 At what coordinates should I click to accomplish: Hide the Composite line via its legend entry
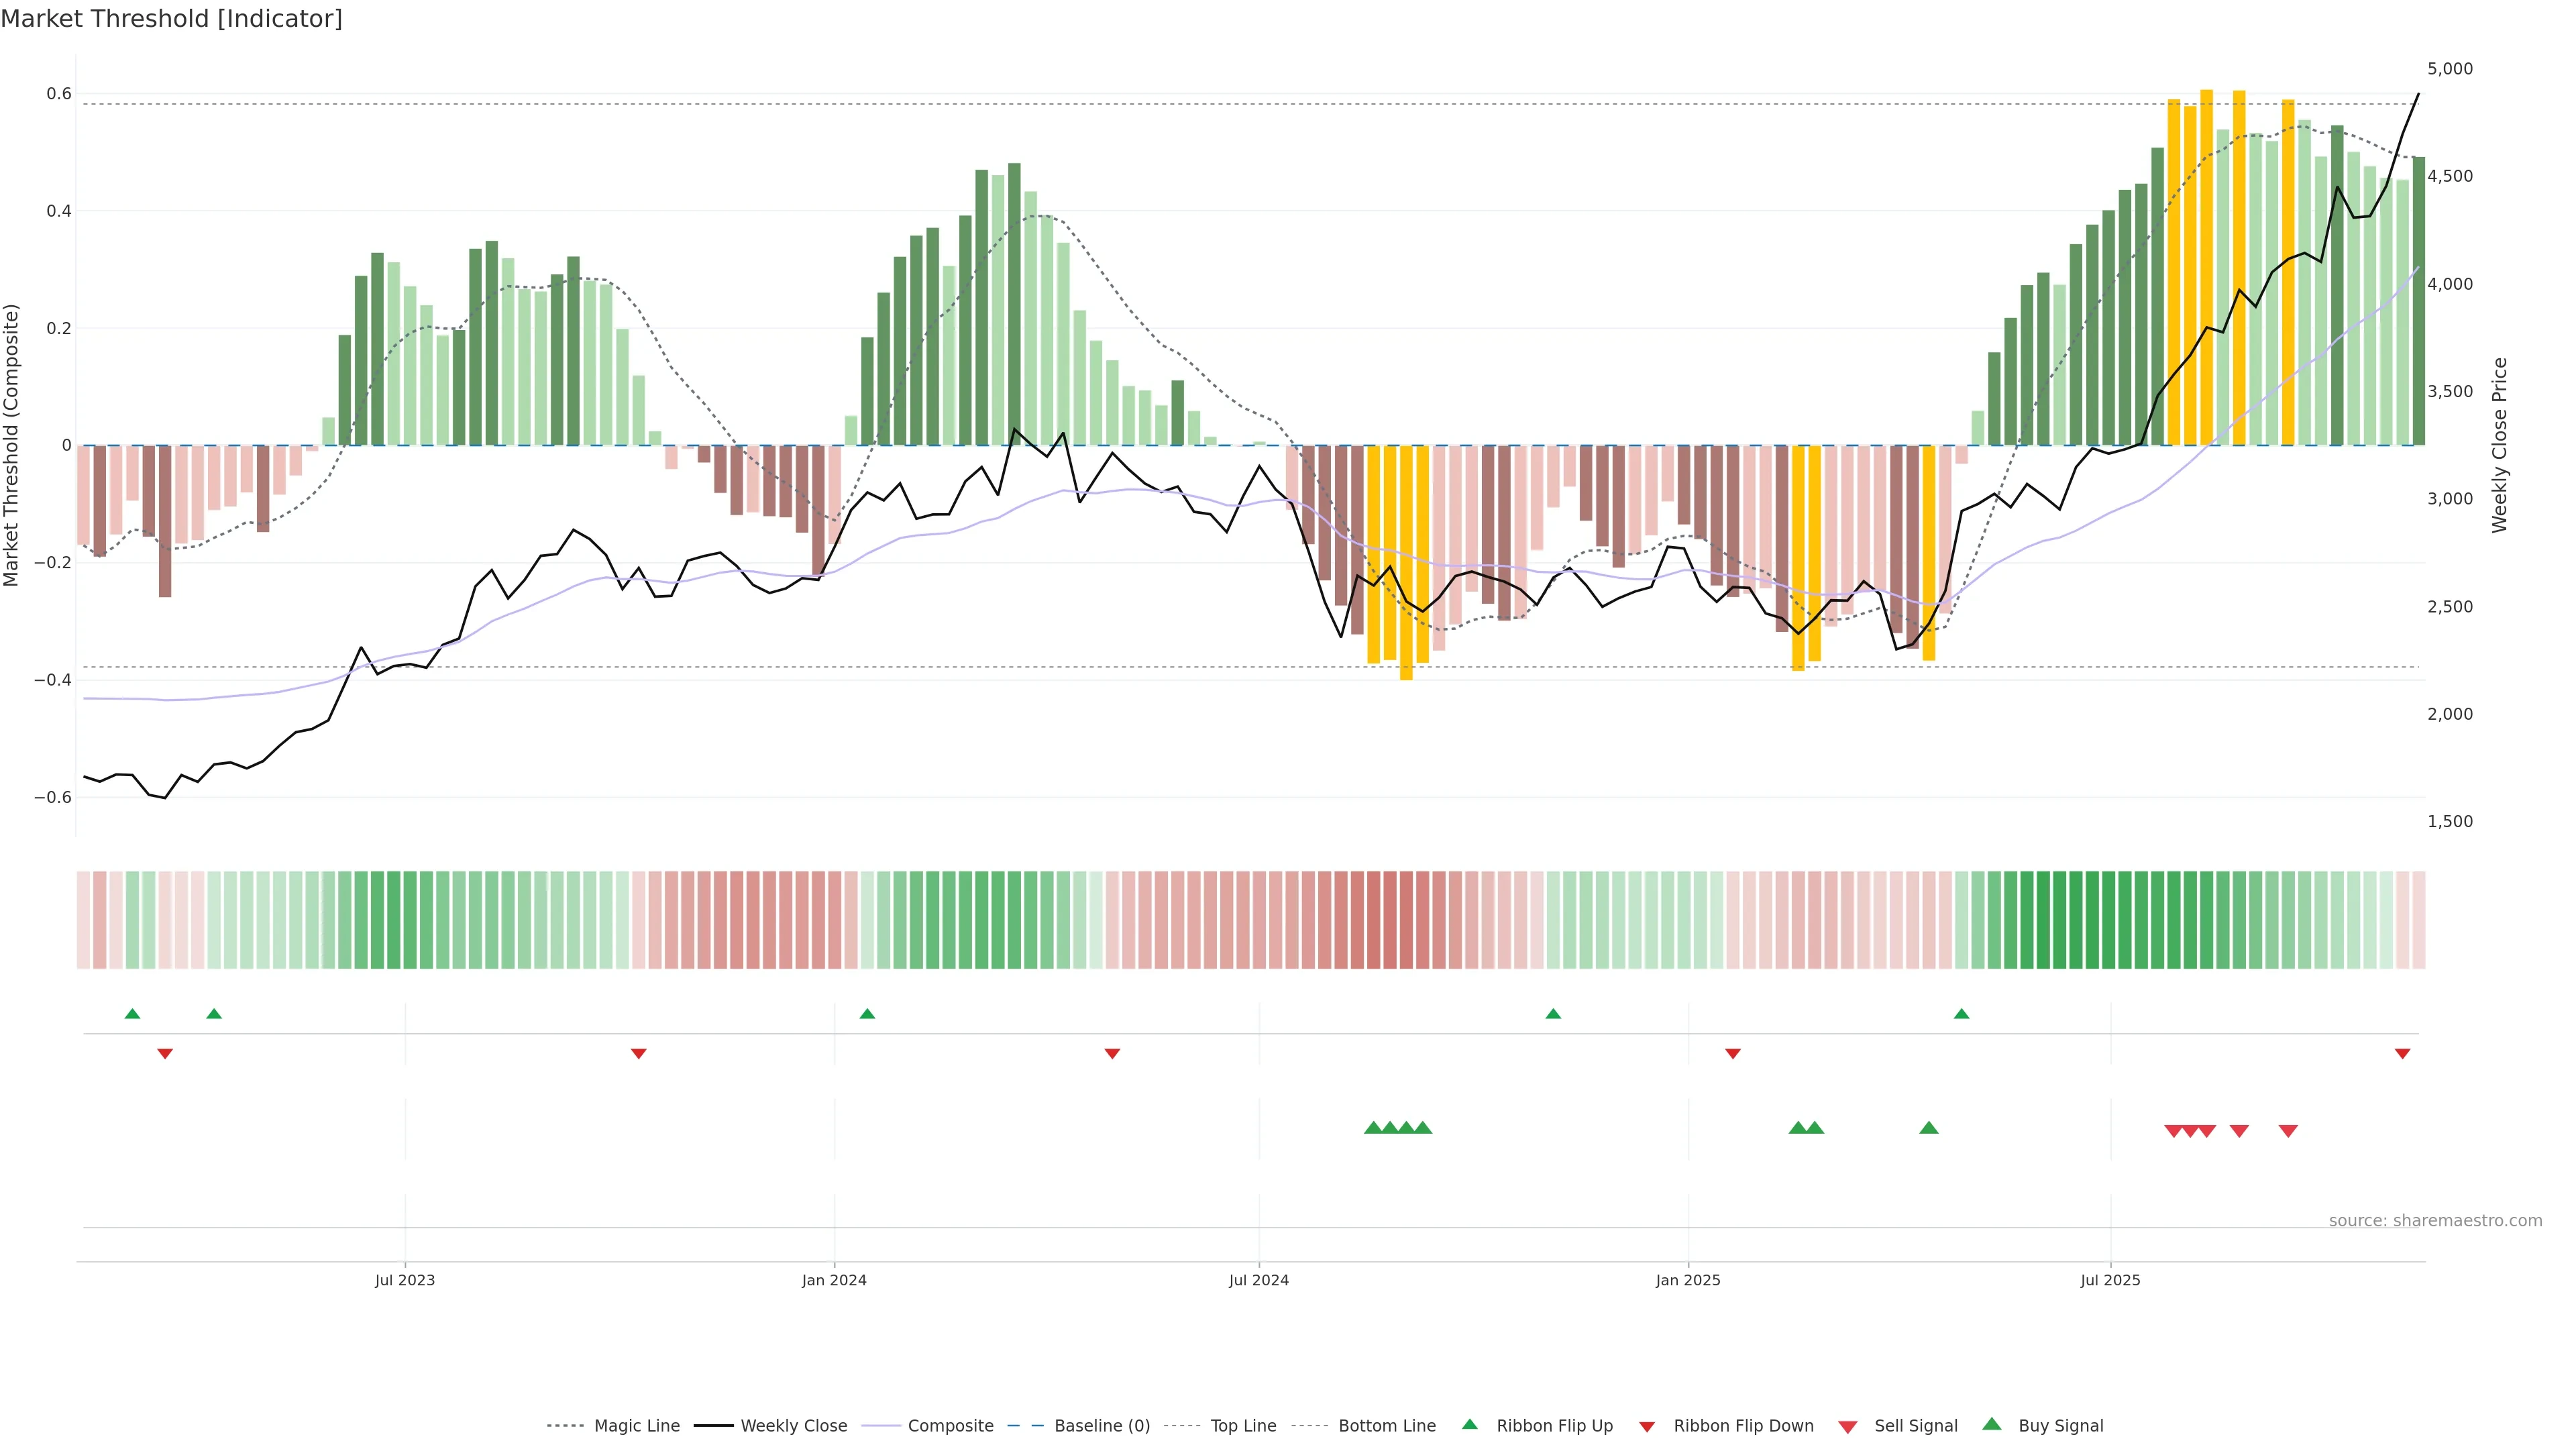[x=950, y=1426]
